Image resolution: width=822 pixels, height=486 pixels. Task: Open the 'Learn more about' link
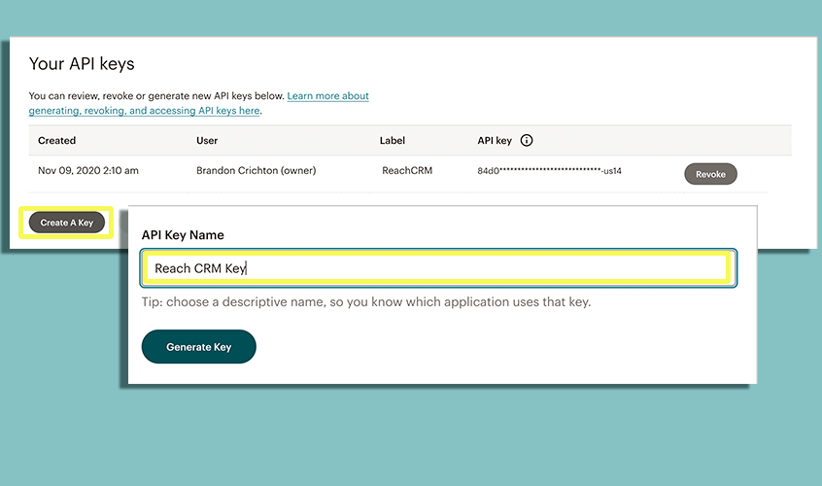328,96
